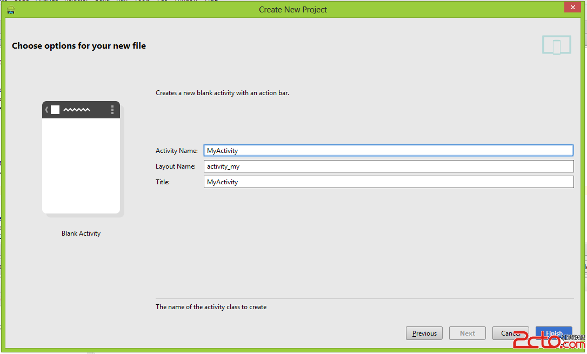Cancel the Create New Project dialog
Viewport: 587px width, 354px height.
[x=510, y=333]
